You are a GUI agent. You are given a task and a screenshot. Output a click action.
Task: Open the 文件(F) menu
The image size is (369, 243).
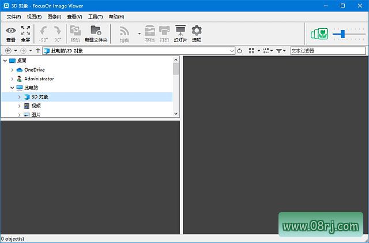click(x=14, y=17)
